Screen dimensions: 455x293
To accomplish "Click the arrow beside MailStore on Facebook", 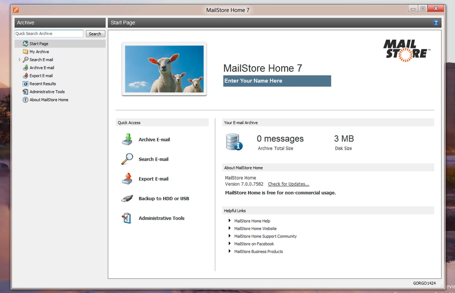I will (x=230, y=244).
